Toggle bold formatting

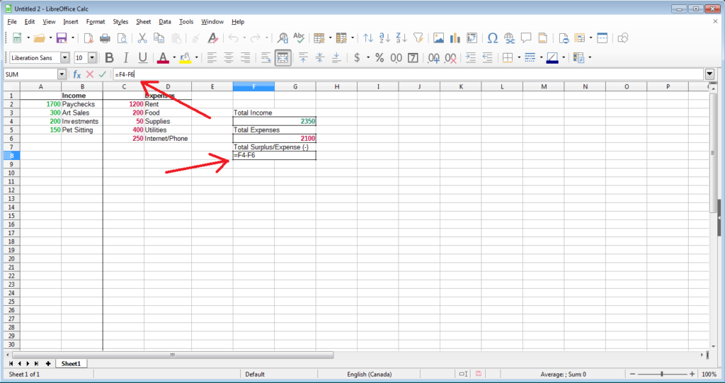pos(109,58)
